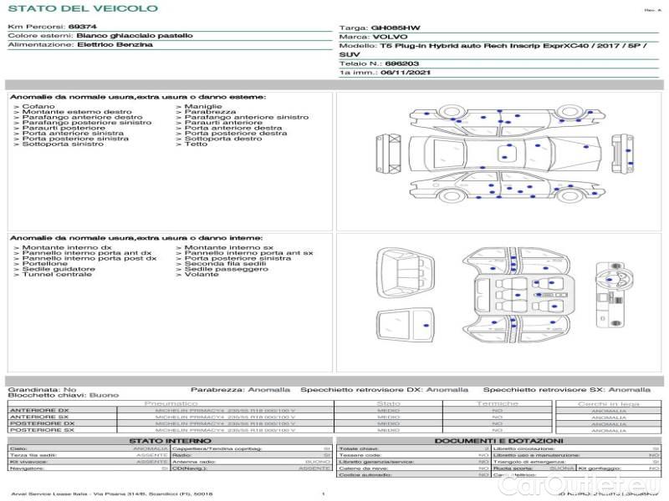The image size is (669, 501).
Task: Select the Volante interior anomaly entry
Action: [x=201, y=275]
